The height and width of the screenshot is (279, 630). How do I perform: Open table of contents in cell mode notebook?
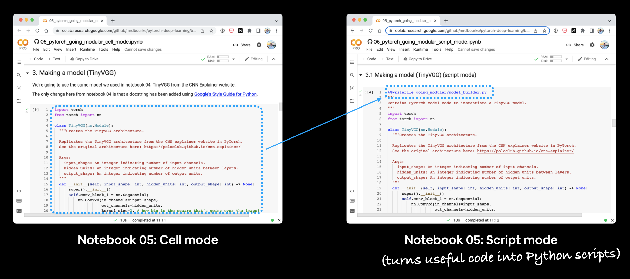point(19,62)
